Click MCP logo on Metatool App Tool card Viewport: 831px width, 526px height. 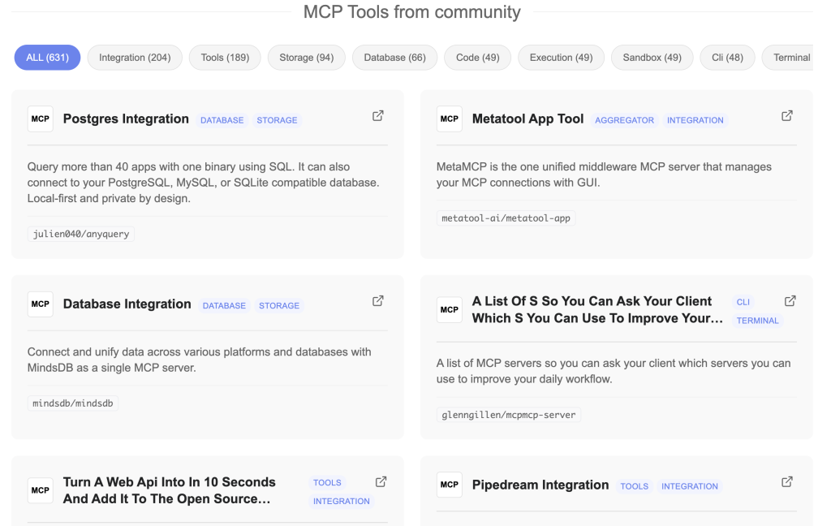[x=450, y=119]
